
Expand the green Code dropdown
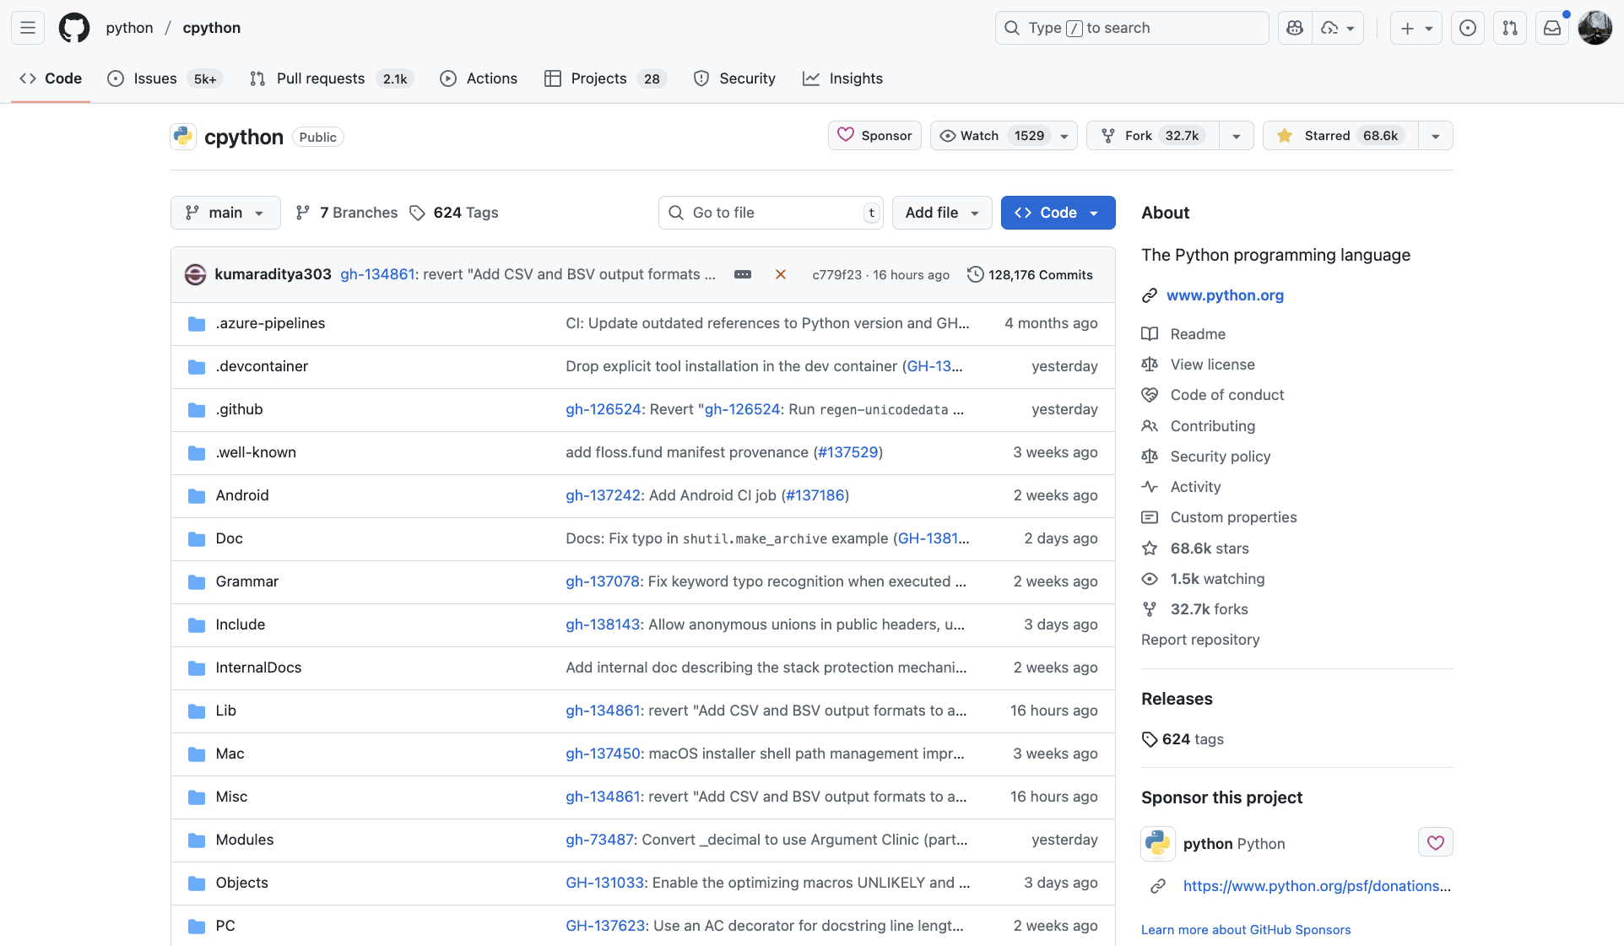point(1058,213)
